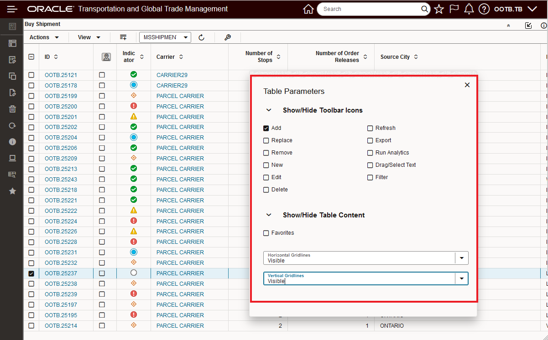Image resolution: width=548 pixels, height=340 pixels.
Task: Enable the Refresh checkbox
Action: 370,128
